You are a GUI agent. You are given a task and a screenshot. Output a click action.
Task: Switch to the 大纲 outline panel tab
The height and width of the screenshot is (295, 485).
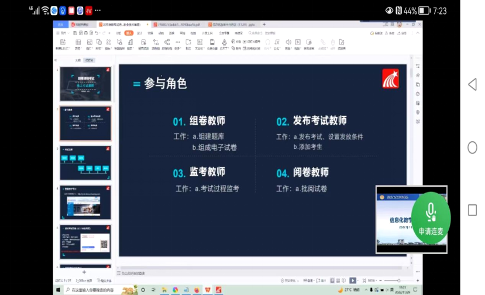(77, 60)
